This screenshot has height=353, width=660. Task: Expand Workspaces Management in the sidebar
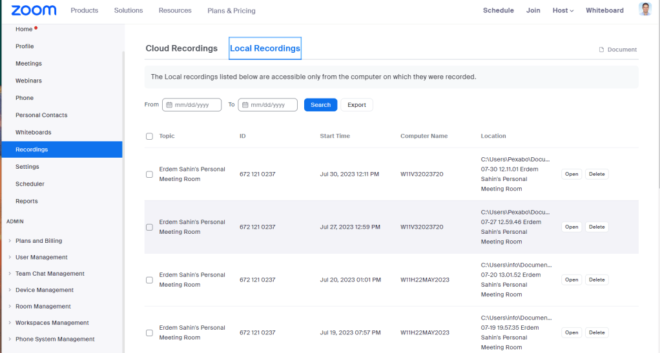click(x=10, y=323)
